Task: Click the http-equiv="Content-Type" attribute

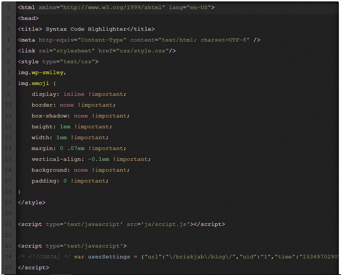Action: coord(82,40)
